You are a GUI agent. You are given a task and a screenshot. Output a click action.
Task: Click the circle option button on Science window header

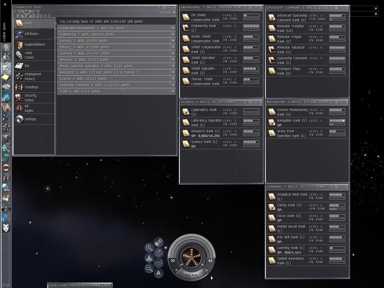pyautogui.click(x=251, y=102)
